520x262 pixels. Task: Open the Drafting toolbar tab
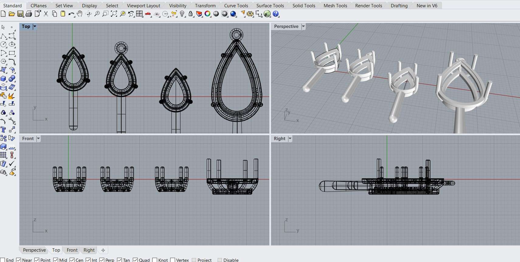click(399, 5)
